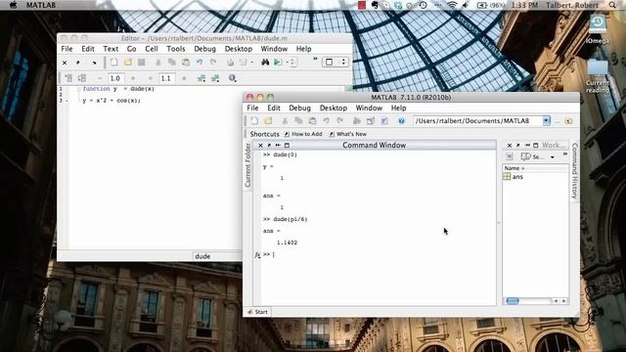Click Print icon in Editor toolbar
626x352 pixels.
(231, 63)
